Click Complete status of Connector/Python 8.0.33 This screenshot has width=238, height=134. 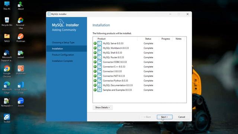click(x=148, y=81)
